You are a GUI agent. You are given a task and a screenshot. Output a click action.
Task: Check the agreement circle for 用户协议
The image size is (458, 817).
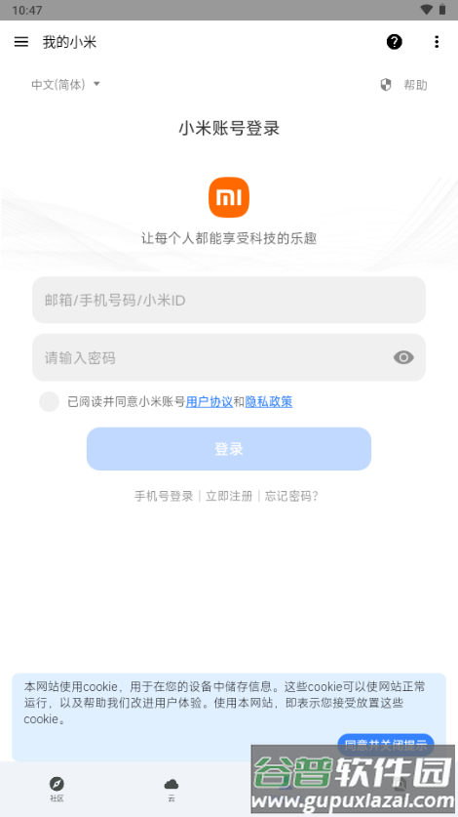(x=50, y=402)
